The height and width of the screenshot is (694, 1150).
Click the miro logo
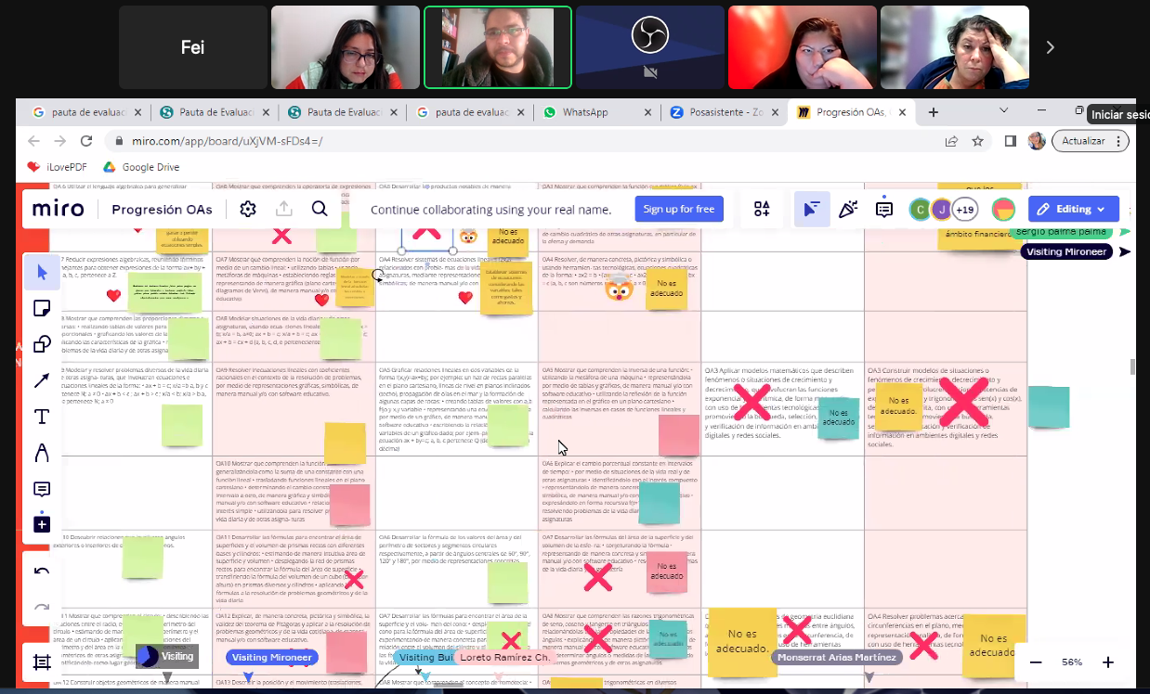point(59,209)
